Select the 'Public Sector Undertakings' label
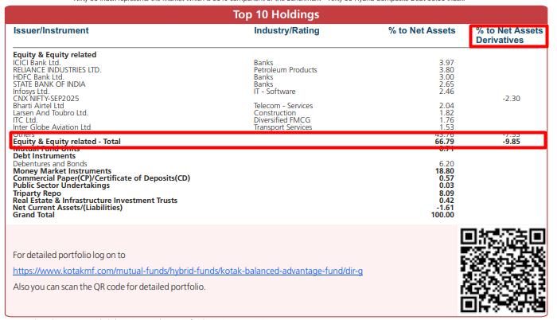Screen dimensions: 557x320 [61, 185]
